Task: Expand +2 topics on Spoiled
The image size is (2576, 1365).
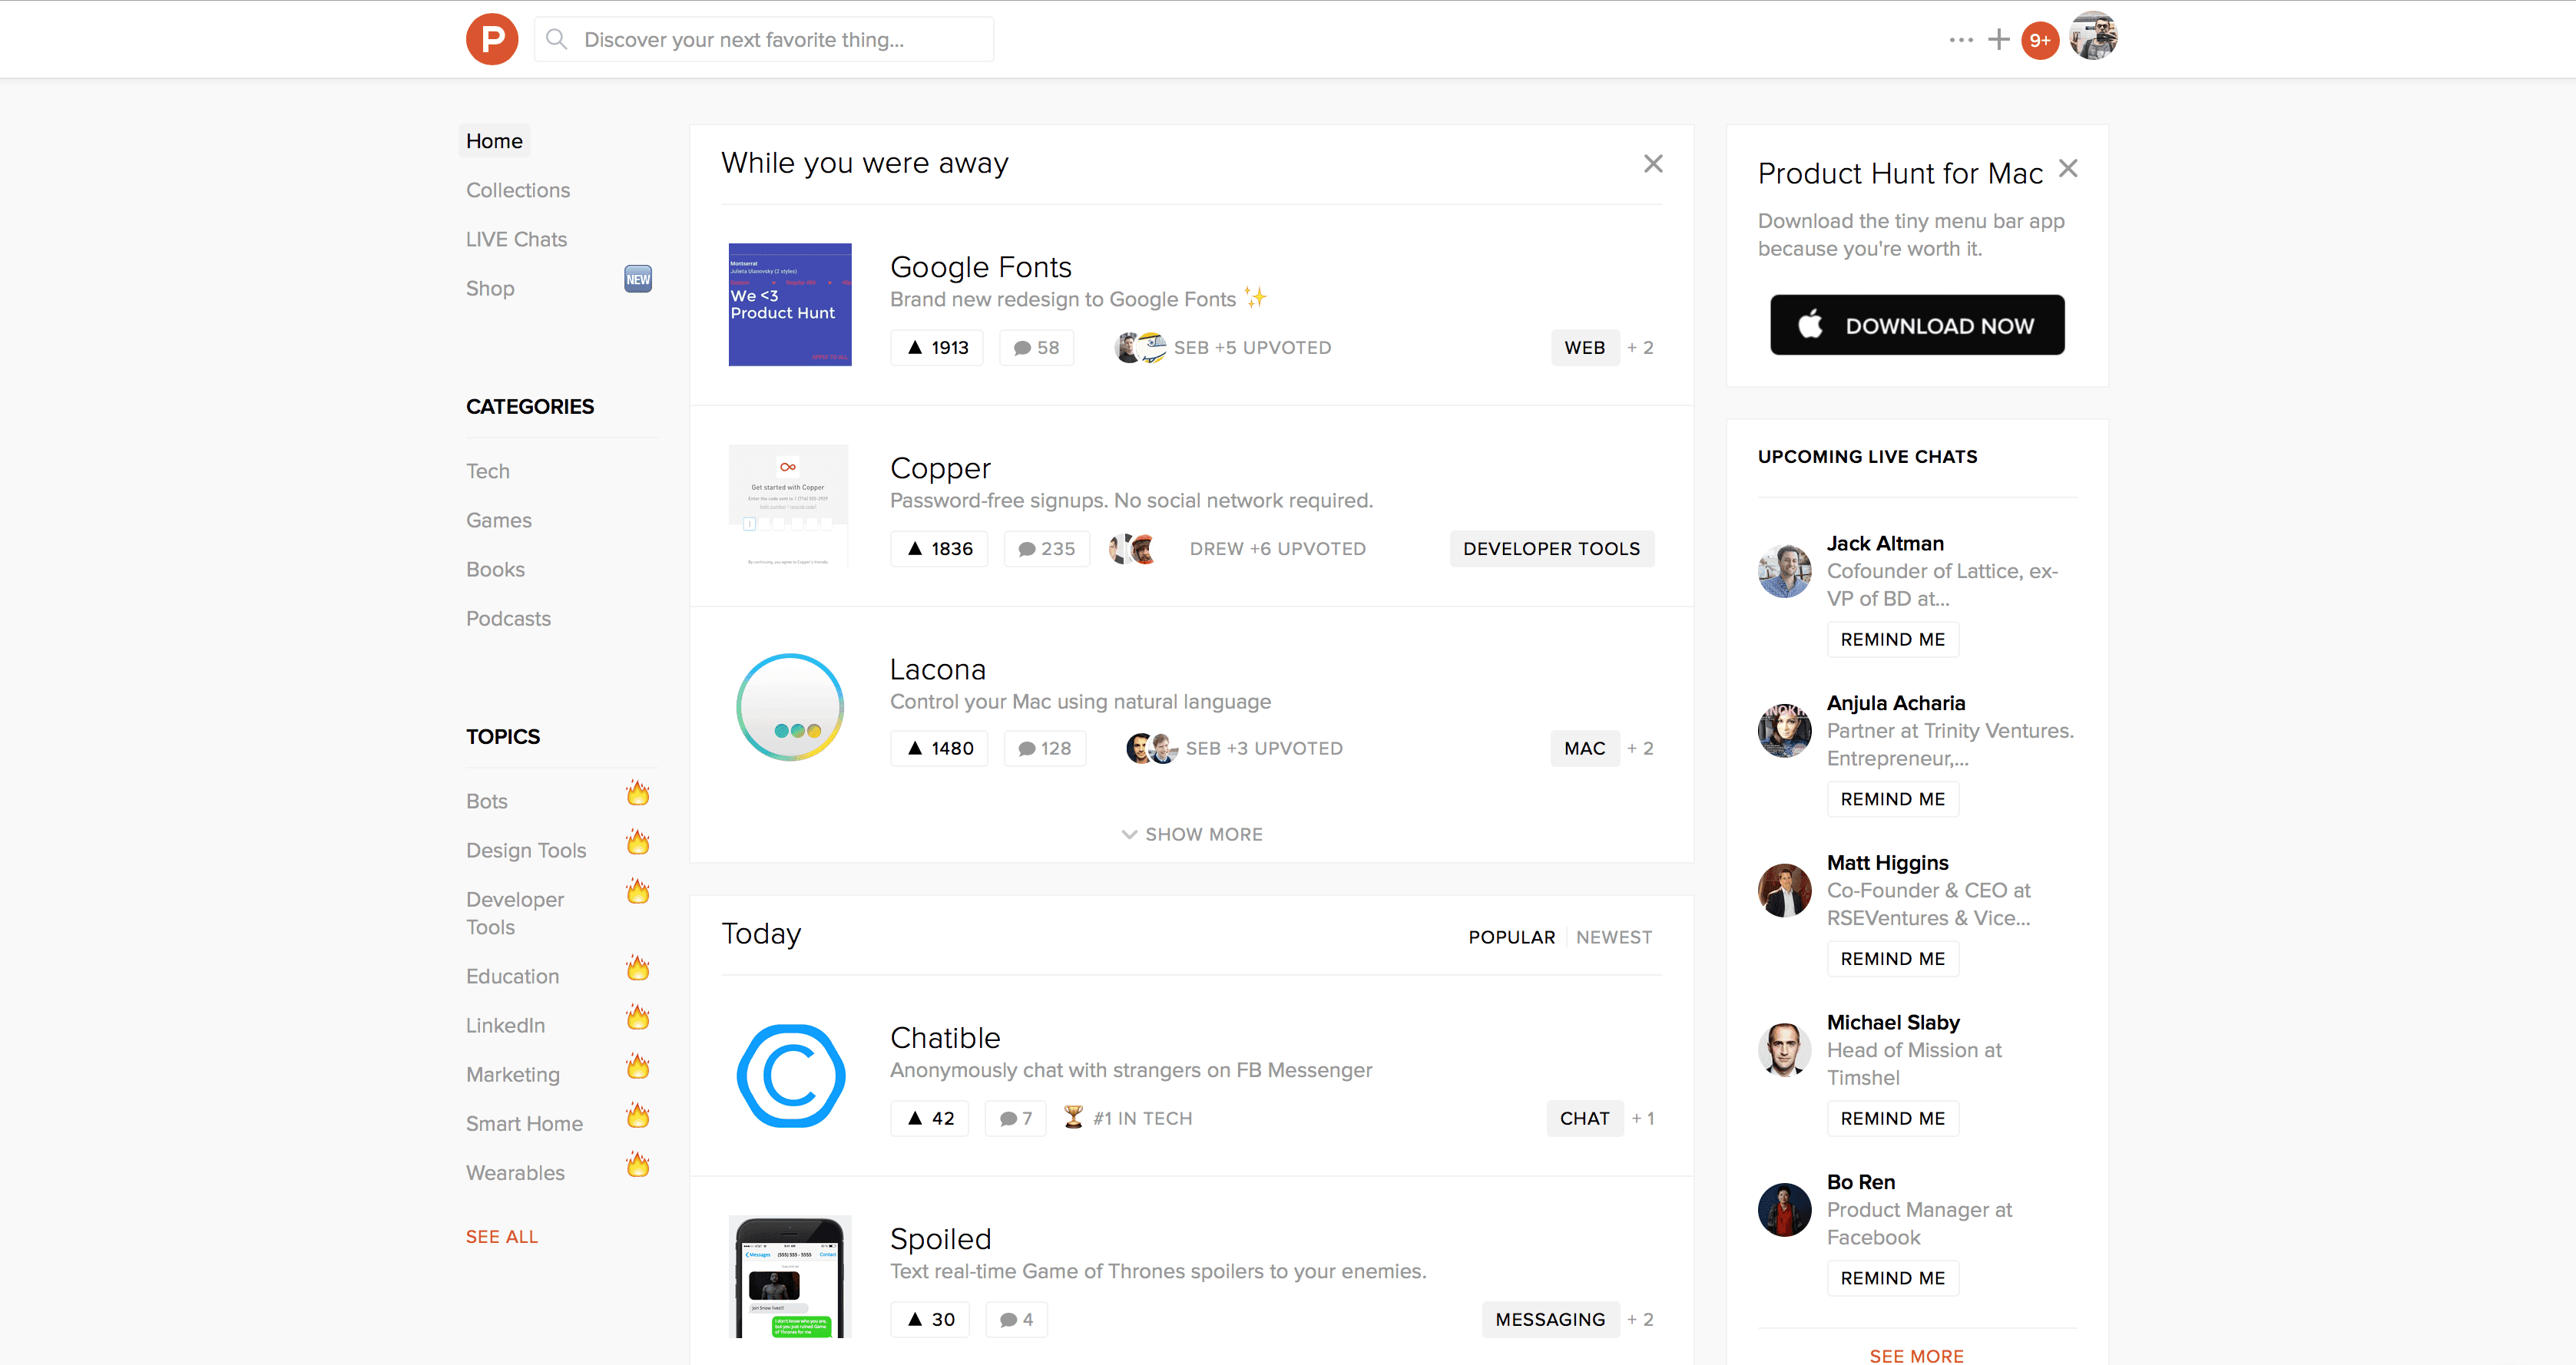Action: pyautogui.click(x=1640, y=1319)
